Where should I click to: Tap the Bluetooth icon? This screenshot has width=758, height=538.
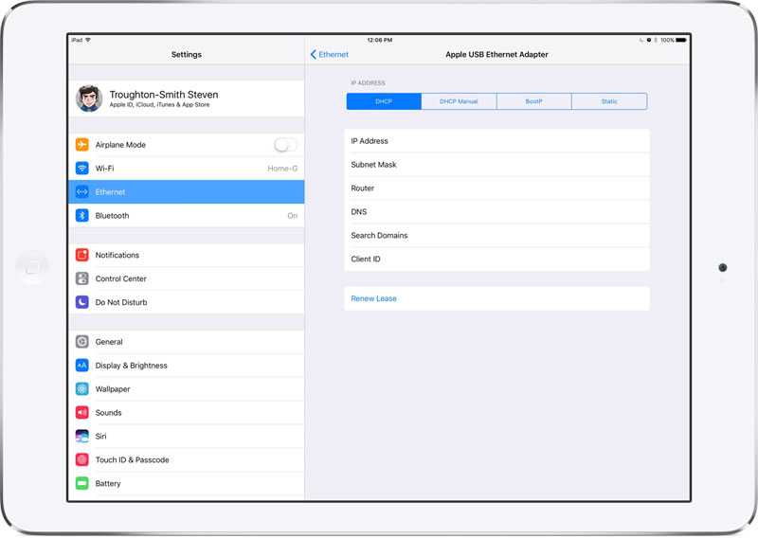[82, 216]
